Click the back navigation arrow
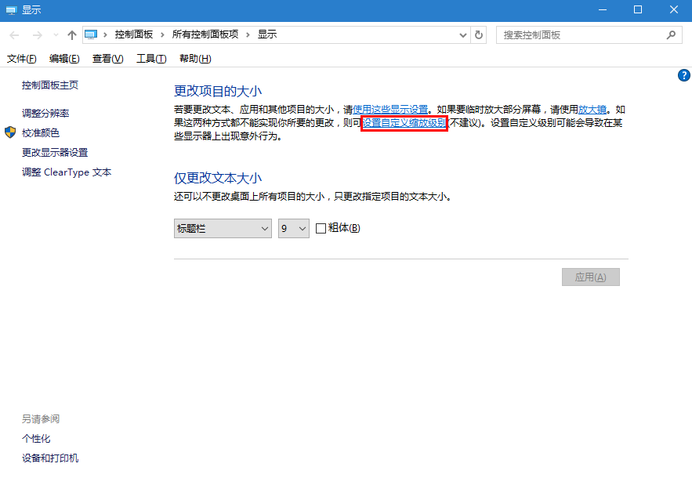 pyautogui.click(x=13, y=34)
